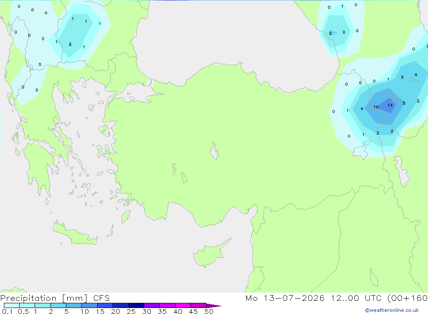Image resolution: width=428 pixels, height=314 pixels.
Task: Click the '15' legend scale label
Action: (x=100, y=311)
